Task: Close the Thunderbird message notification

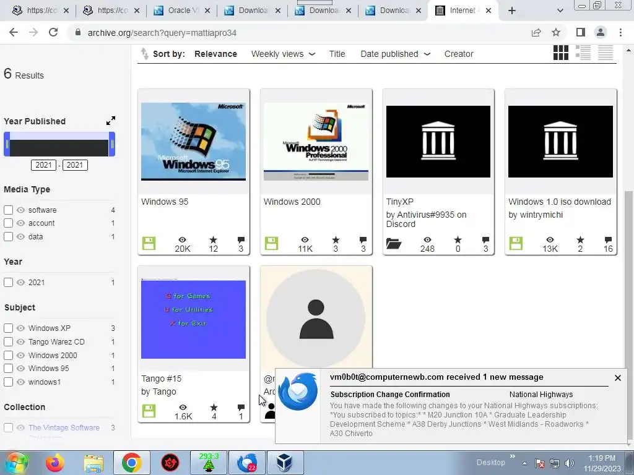Action: coord(617,378)
